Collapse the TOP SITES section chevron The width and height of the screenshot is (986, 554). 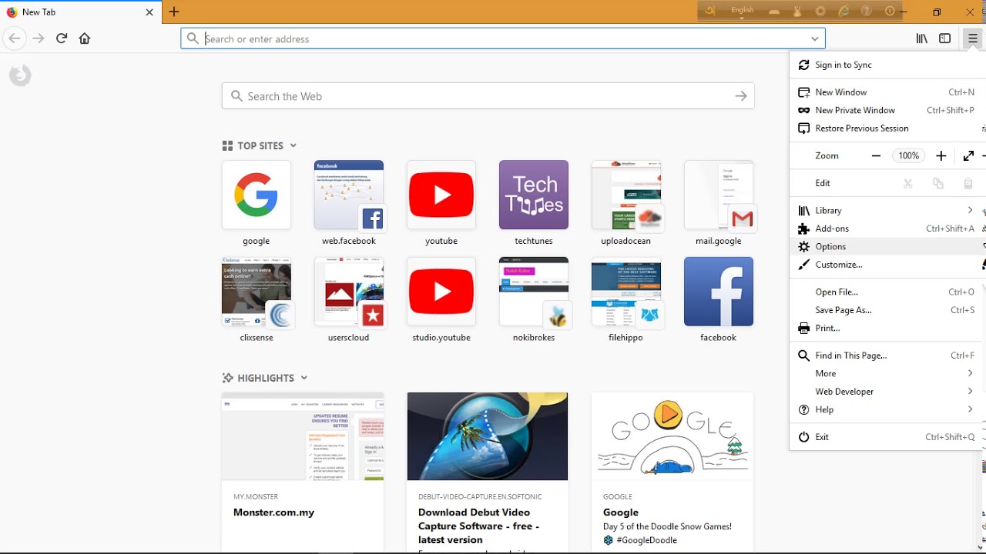[x=293, y=145]
